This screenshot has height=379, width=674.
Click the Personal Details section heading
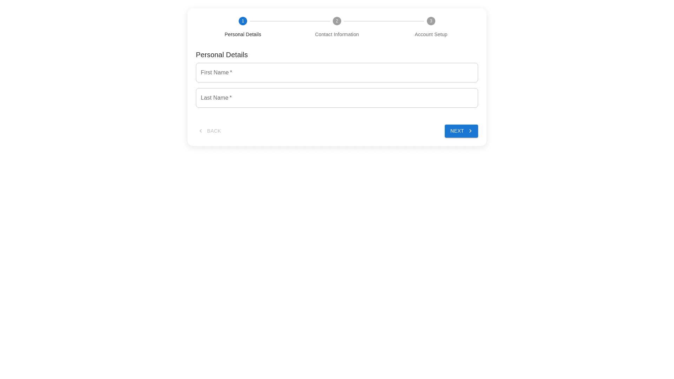(222, 55)
